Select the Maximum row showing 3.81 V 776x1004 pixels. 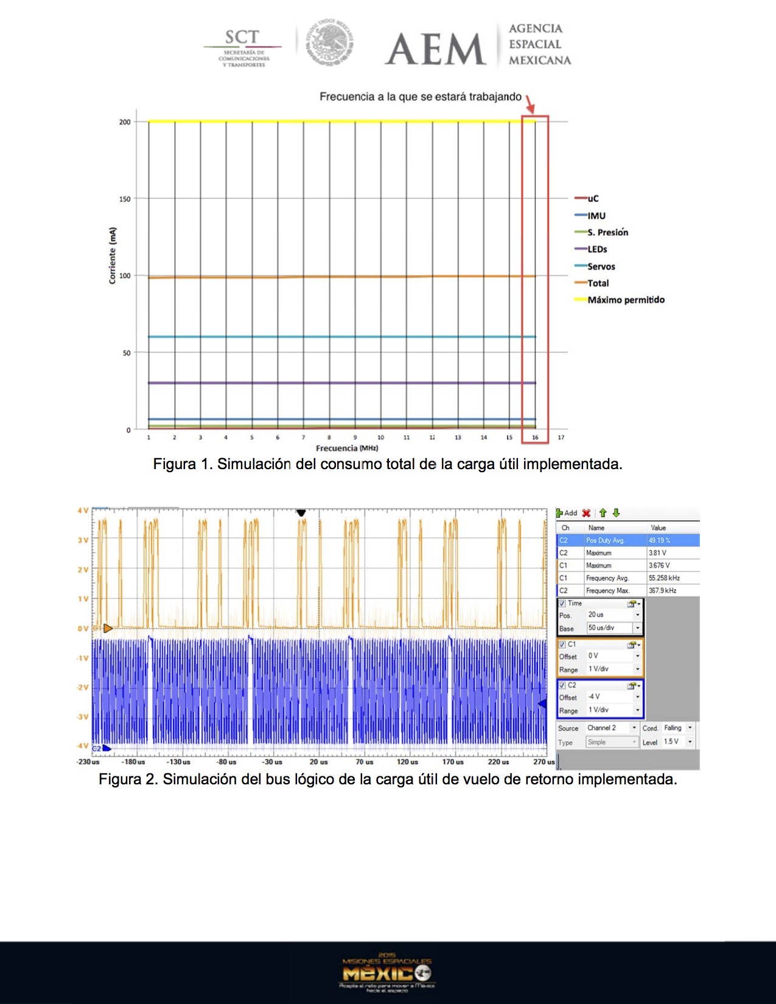(628, 553)
